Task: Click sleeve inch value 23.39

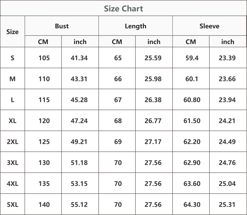Action: click(x=227, y=58)
